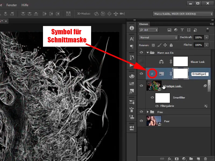Hide the Paar layer
This screenshot has height=161, width=215.
point(141,121)
